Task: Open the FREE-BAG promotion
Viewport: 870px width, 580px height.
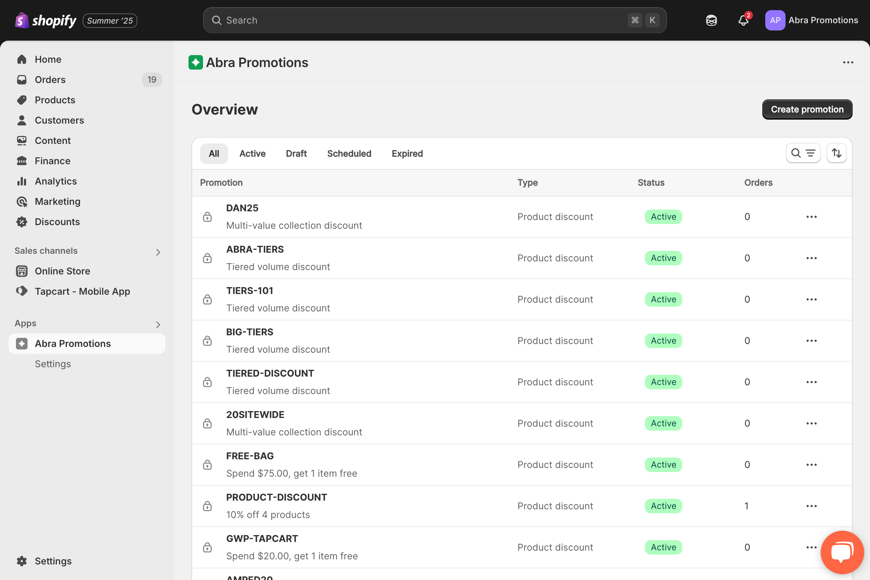Action: (x=250, y=456)
